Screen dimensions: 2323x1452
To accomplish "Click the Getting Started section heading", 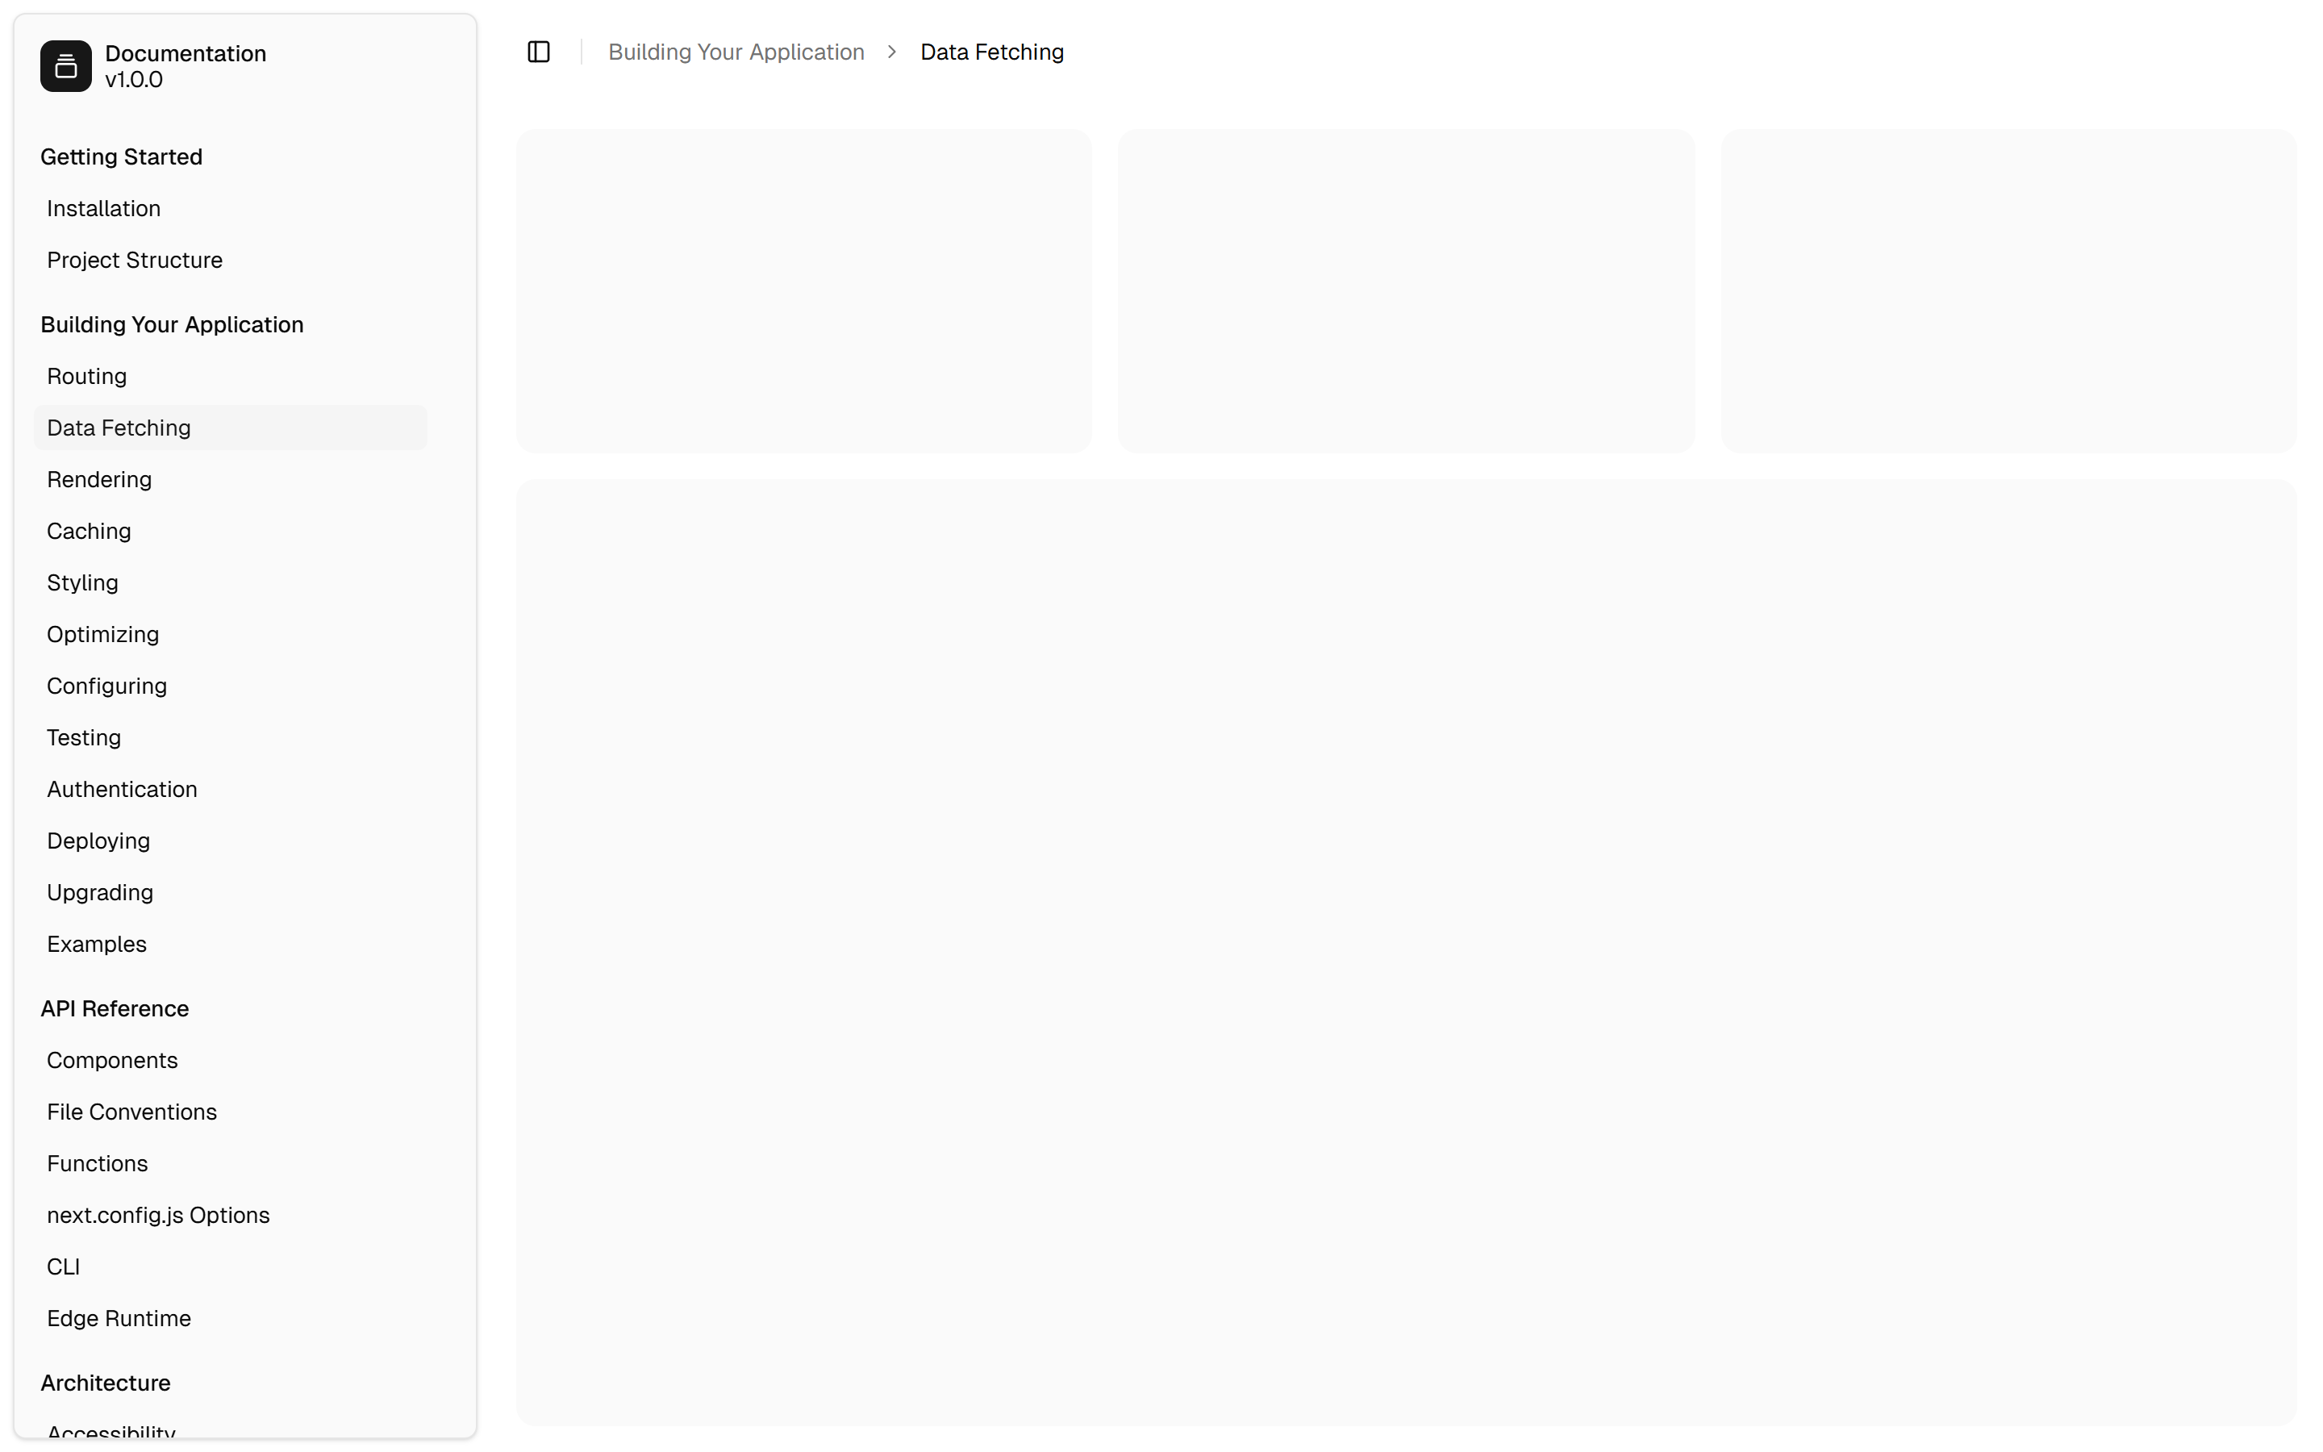I will [x=121, y=156].
